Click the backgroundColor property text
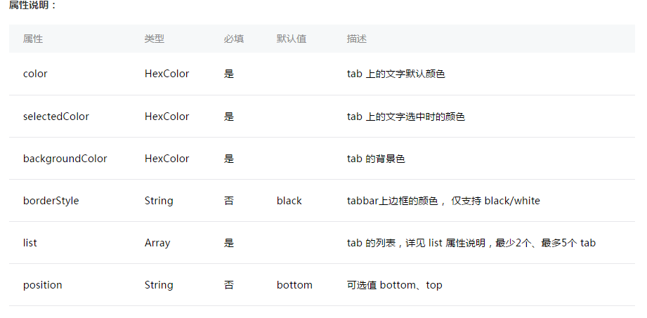647x318 pixels. pos(65,159)
